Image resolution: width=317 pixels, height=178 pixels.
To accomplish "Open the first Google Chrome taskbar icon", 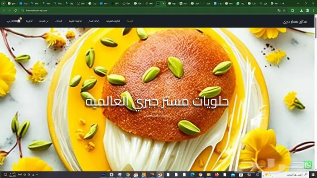I will 128,174.
